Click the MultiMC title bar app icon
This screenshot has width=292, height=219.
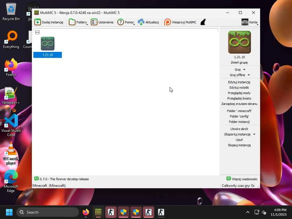(36, 13)
